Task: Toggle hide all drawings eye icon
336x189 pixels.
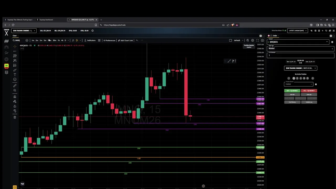Action: pos(15,111)
